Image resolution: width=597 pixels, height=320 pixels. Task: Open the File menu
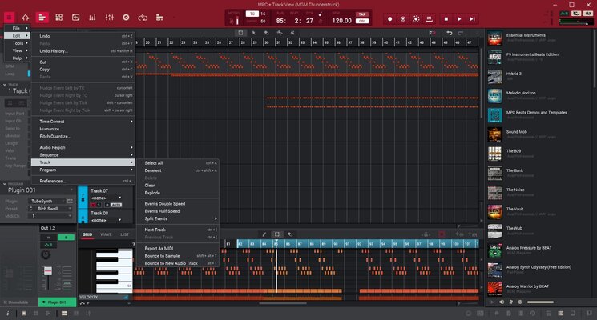click(16, 28)
